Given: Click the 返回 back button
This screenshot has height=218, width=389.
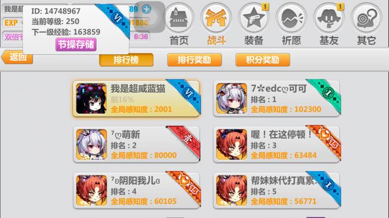Looking at the screenshot, I should 17,57.
